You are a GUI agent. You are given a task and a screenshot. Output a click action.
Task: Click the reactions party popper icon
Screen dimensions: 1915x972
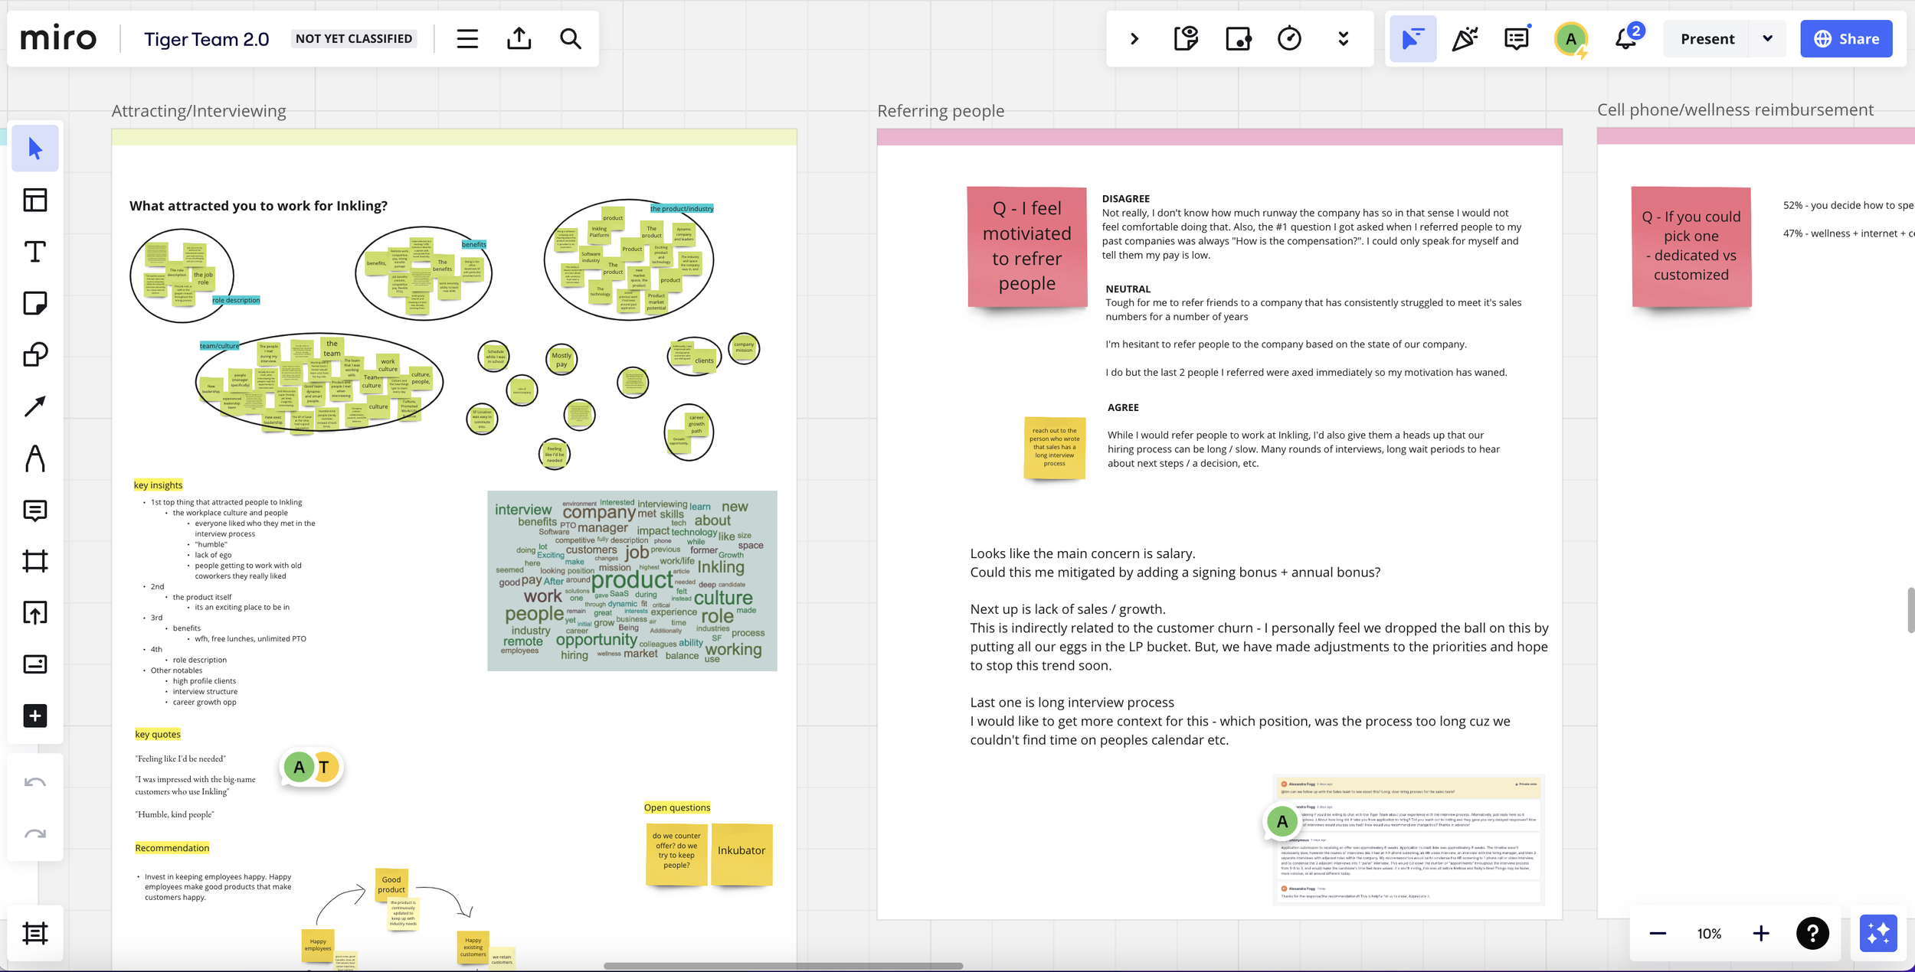[x=1465, y=38]
